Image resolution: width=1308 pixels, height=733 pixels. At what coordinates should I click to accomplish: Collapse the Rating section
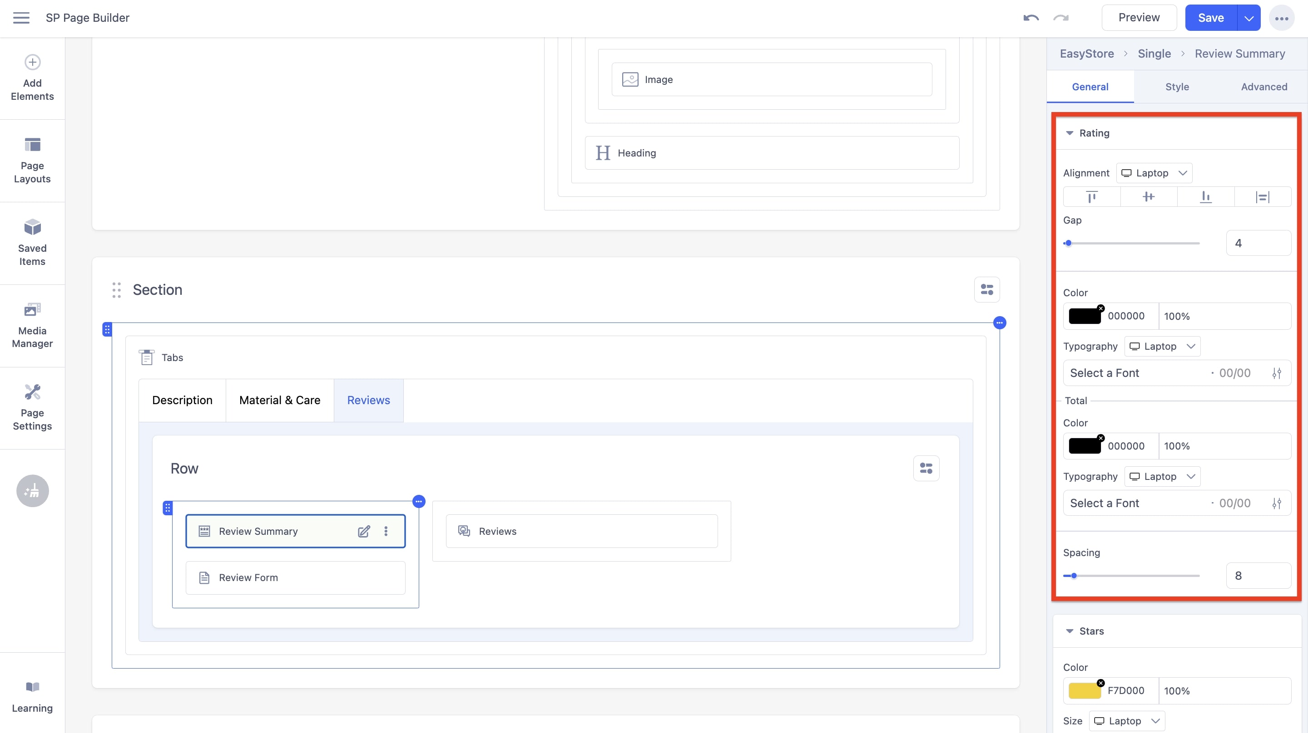tap(1070, 133)
